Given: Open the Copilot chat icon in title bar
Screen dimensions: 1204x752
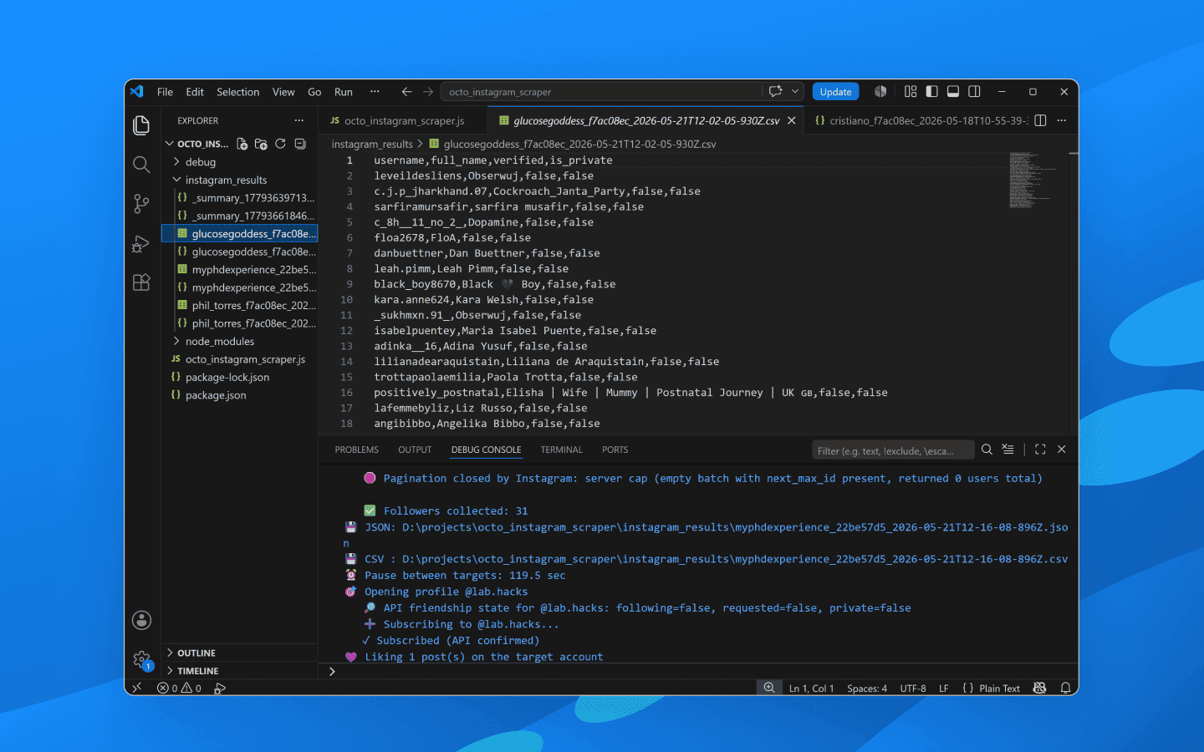Looking at the screenshot, I should pyautogui.click(x=775, y=92).
